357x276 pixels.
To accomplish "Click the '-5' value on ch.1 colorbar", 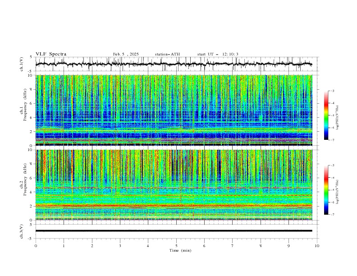I will (332, 115).
